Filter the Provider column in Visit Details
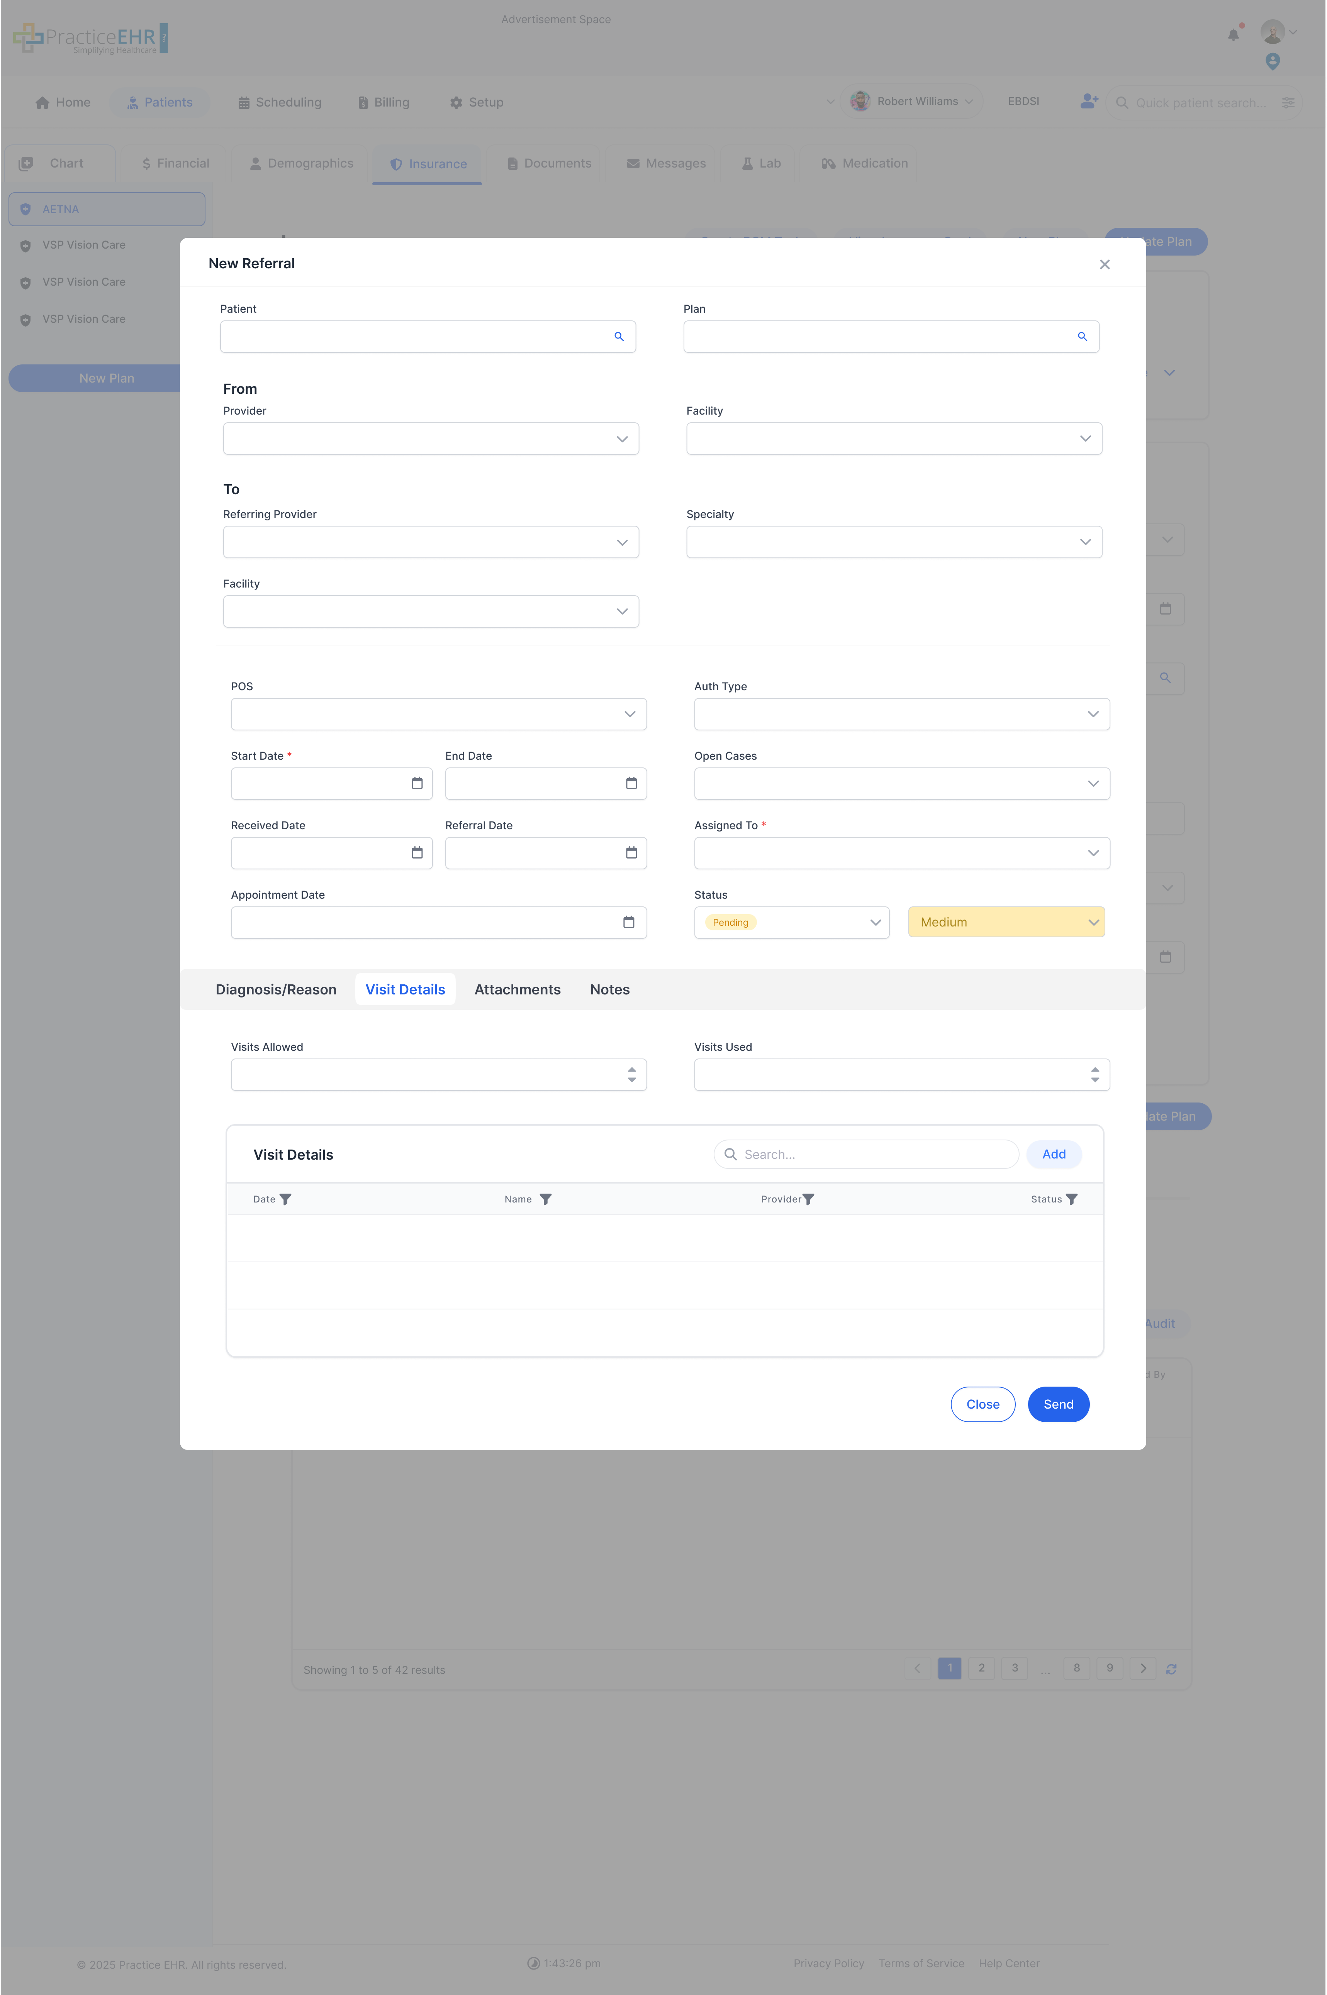This screenshot has width=1327, height=1995. tap(809, 1198)
